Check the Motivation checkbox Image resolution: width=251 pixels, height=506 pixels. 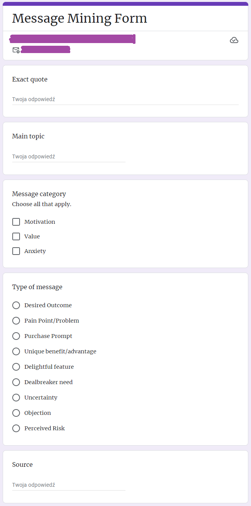[16, 222]
